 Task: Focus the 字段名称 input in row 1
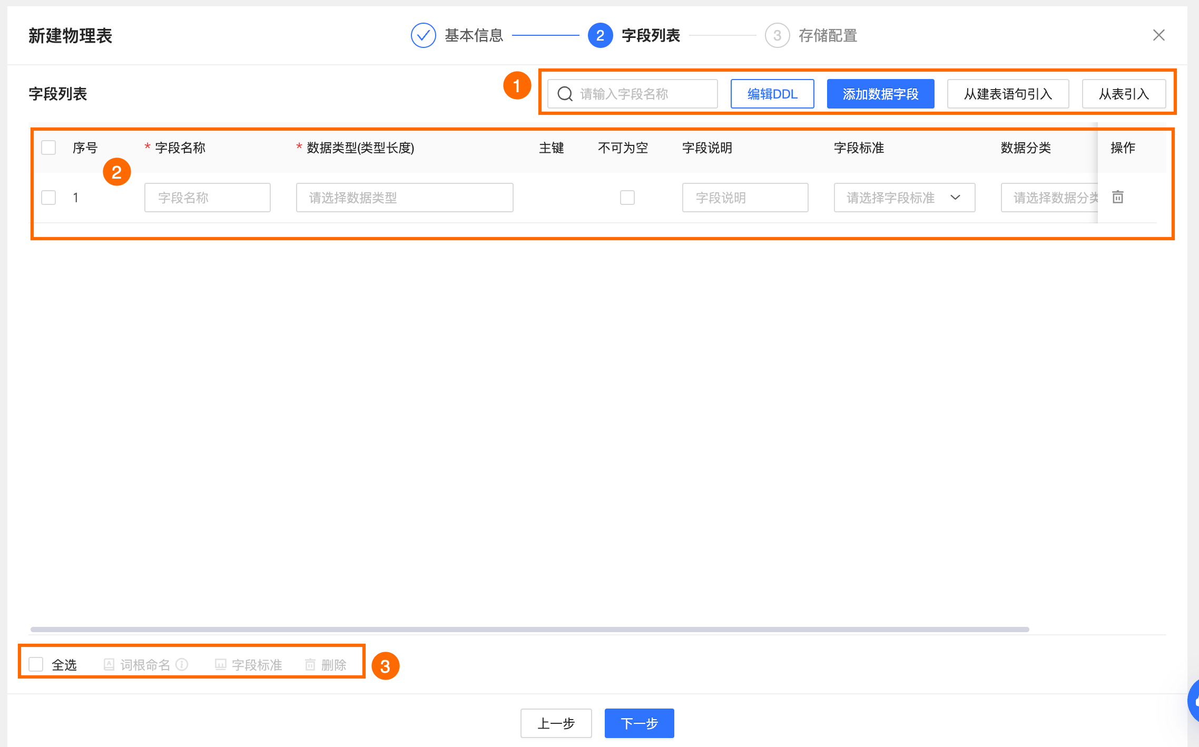[x=207, y=198]
